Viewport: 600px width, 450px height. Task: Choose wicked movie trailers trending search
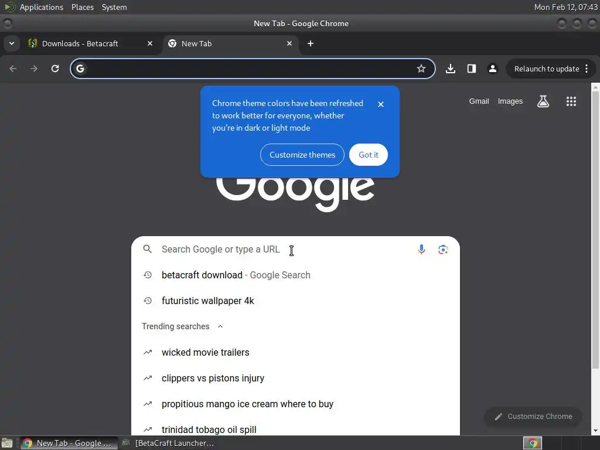point(295,352)
